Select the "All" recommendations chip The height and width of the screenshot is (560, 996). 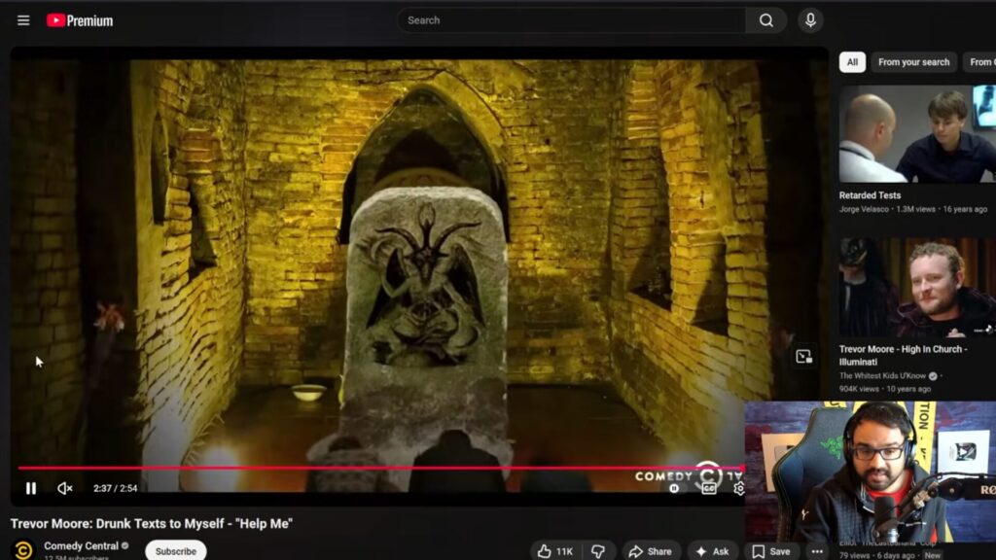coord(852,62)
